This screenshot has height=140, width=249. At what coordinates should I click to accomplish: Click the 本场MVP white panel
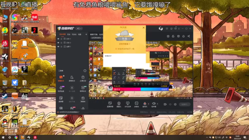[125, 60]
